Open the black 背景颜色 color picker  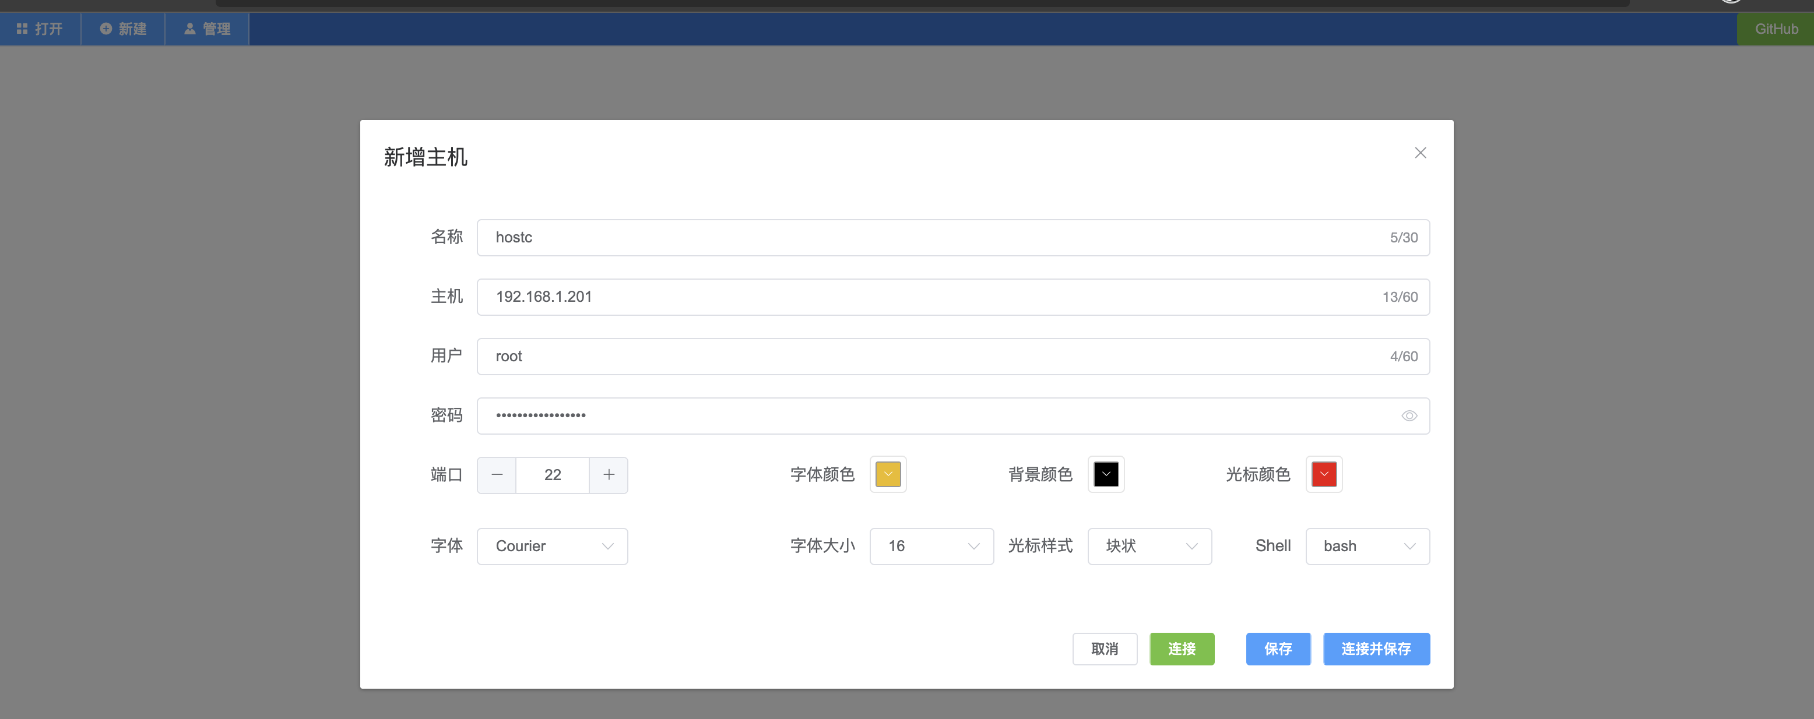click(x=1106, y=474)
